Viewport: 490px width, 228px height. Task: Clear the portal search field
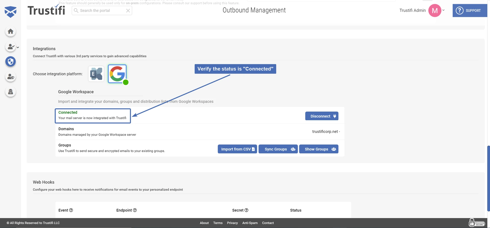pos(128,10)
